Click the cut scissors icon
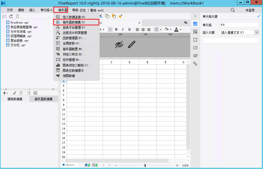This screenshot has height=169, width=263. [x=101, y=16]
